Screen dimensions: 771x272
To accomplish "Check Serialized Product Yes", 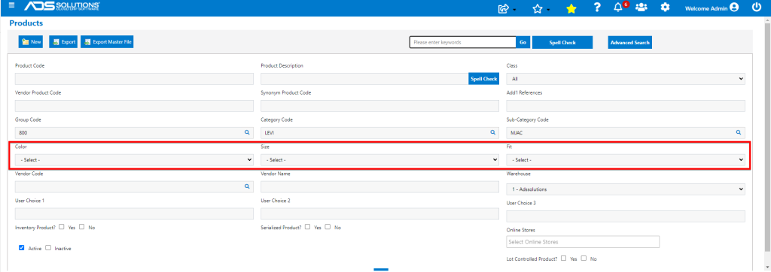I will click(307, 227).
